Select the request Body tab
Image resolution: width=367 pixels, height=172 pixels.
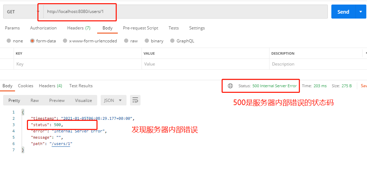pos(107,28)
